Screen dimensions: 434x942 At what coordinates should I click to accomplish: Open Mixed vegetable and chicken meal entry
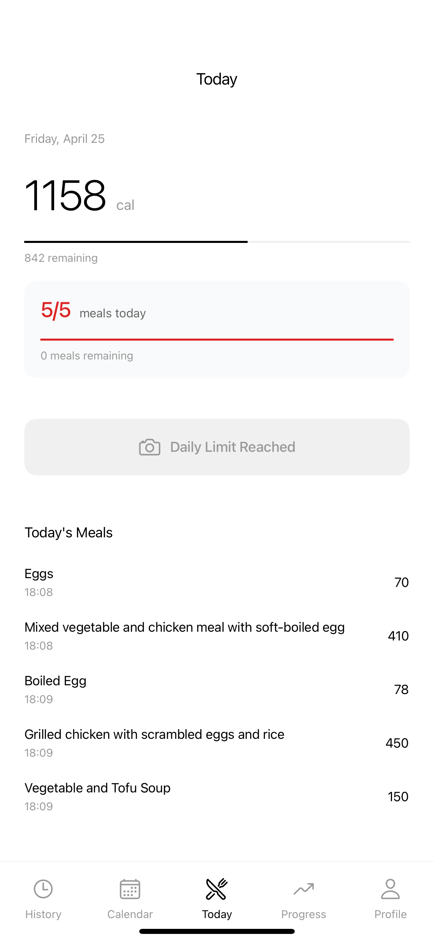coord(217,636)
